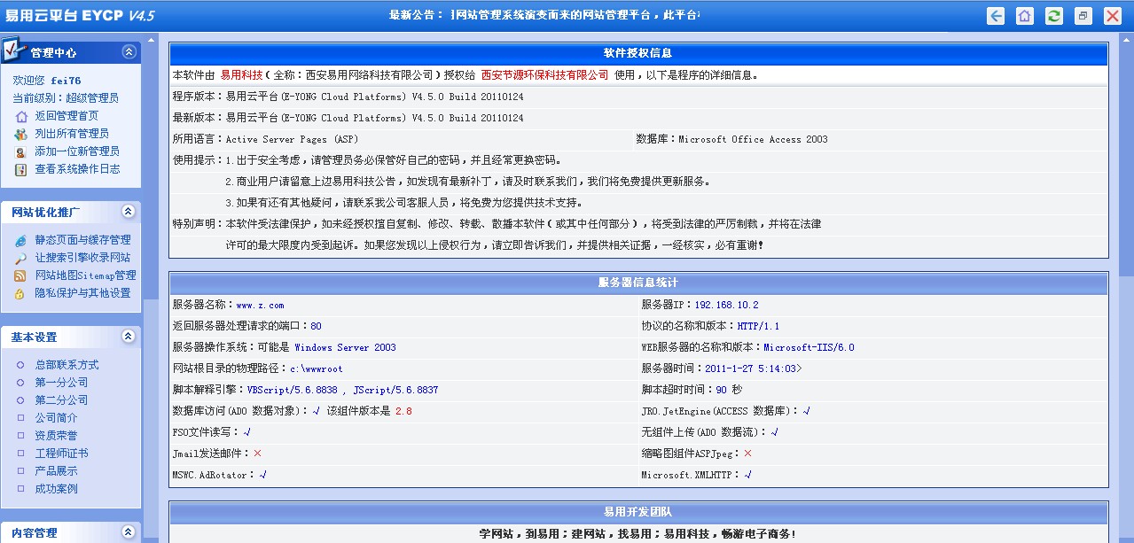Click the red 西安节源环保科技有限公司 name
Screen dimensions: 1134x543
(x=544, y=75)
